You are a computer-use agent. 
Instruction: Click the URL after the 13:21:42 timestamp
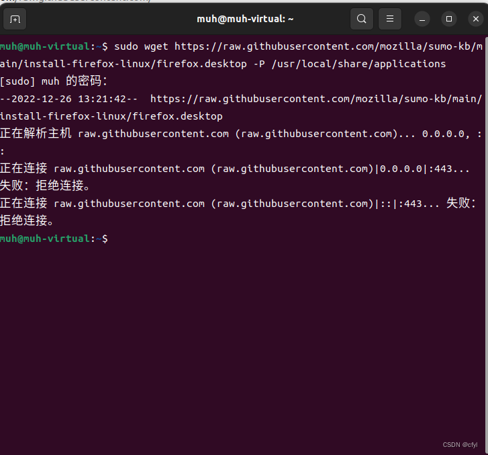[315, 99]
